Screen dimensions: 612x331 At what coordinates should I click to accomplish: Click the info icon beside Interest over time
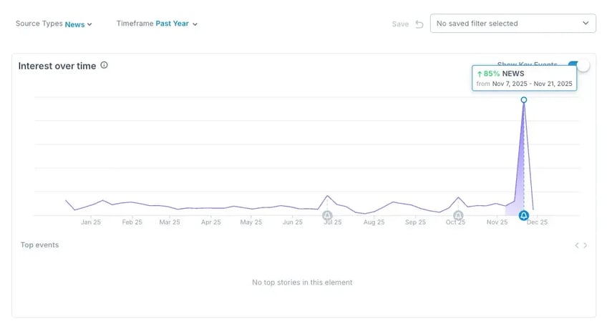[x=105, y=66]
